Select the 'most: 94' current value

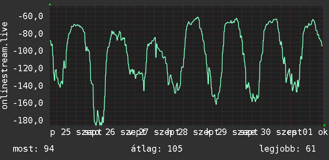tap(34, 149)
